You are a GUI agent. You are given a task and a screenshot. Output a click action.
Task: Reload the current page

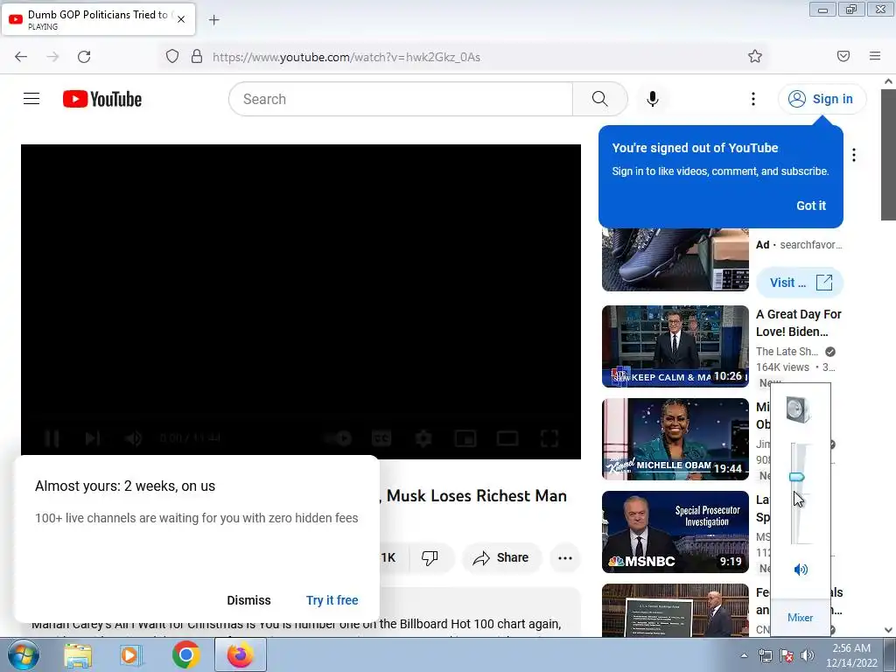pyautogui.click(x=84, y=57)
